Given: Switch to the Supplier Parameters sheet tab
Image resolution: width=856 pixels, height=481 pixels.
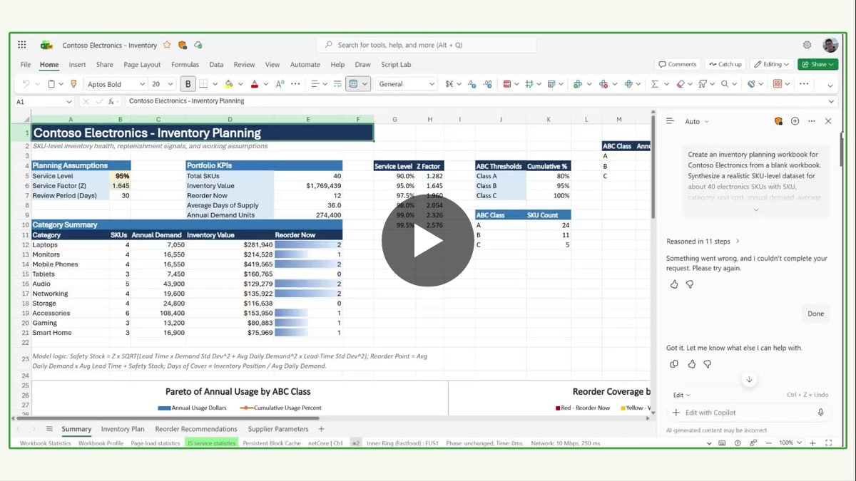Looking at the screenshot, I should (x=278, y=429).
